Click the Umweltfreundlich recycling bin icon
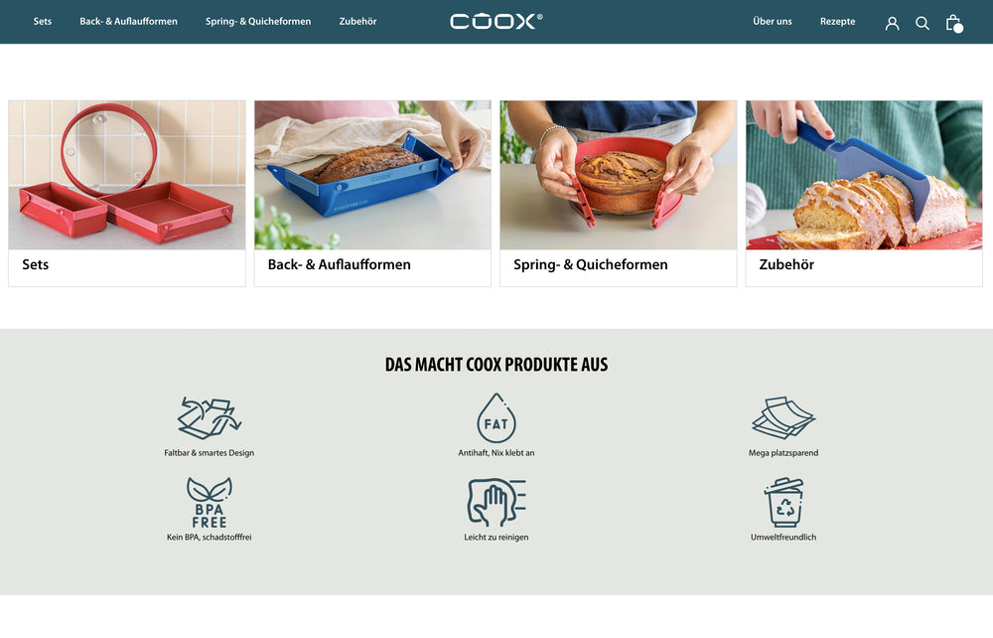The image size is (993, 638). pos(784,503)
